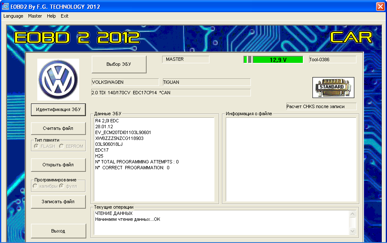Open the Help menu
Screen dimensions: 387x243
coord(51,16)
